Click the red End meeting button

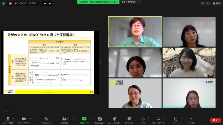pos(215,120)
